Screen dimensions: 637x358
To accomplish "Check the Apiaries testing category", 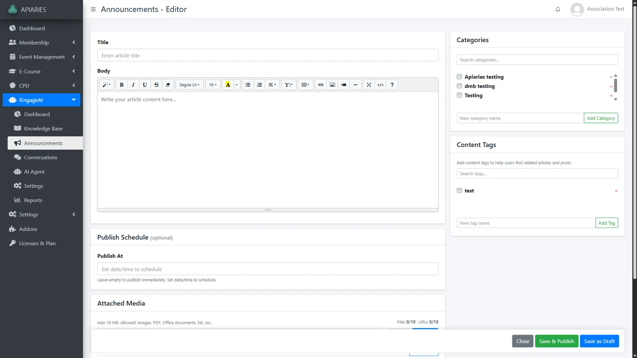I will coord(459,77).
